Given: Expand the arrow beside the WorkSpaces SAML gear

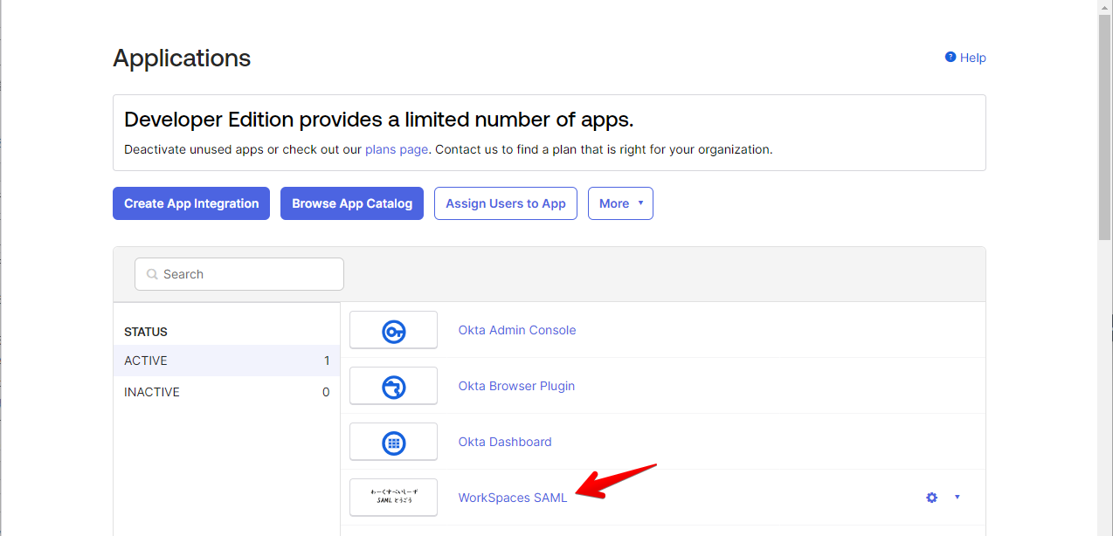Looking at the screenshot, I should pos(957,498).
